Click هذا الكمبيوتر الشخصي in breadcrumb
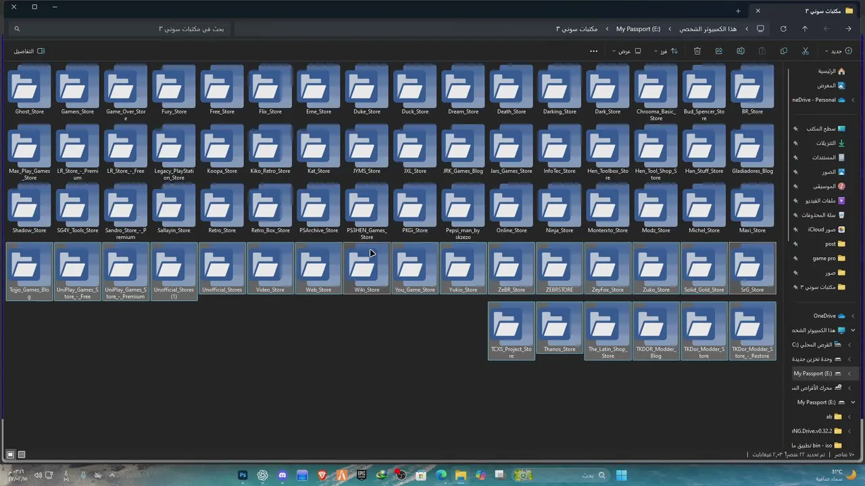 708,29
